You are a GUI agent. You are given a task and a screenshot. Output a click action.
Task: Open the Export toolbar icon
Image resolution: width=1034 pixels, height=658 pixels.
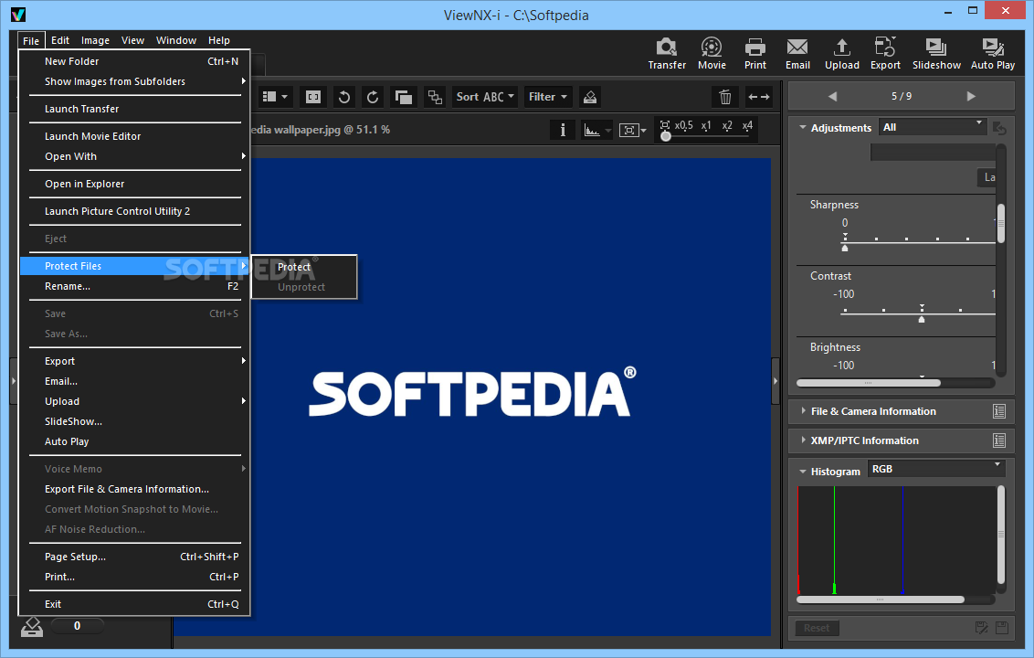click(x=885, y=53)
